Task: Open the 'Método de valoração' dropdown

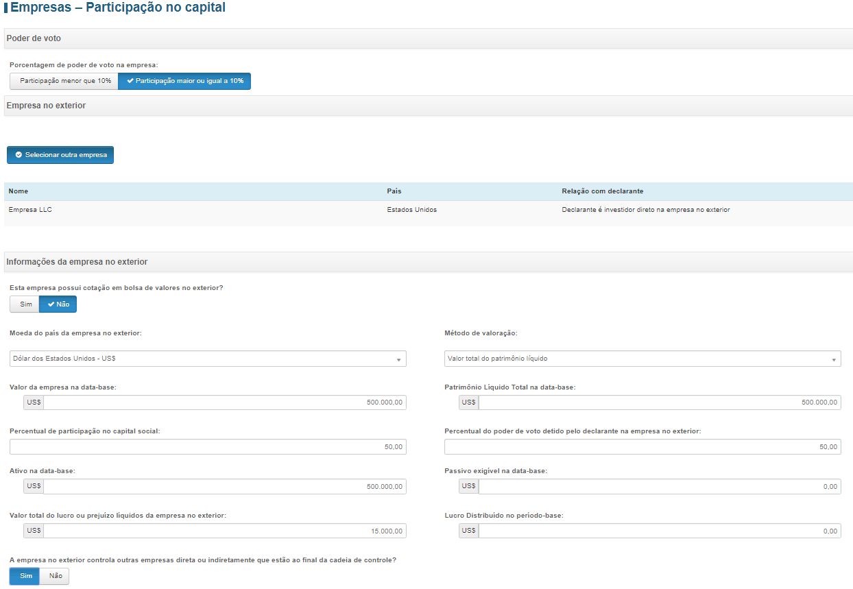Action: tap(642, 359)
